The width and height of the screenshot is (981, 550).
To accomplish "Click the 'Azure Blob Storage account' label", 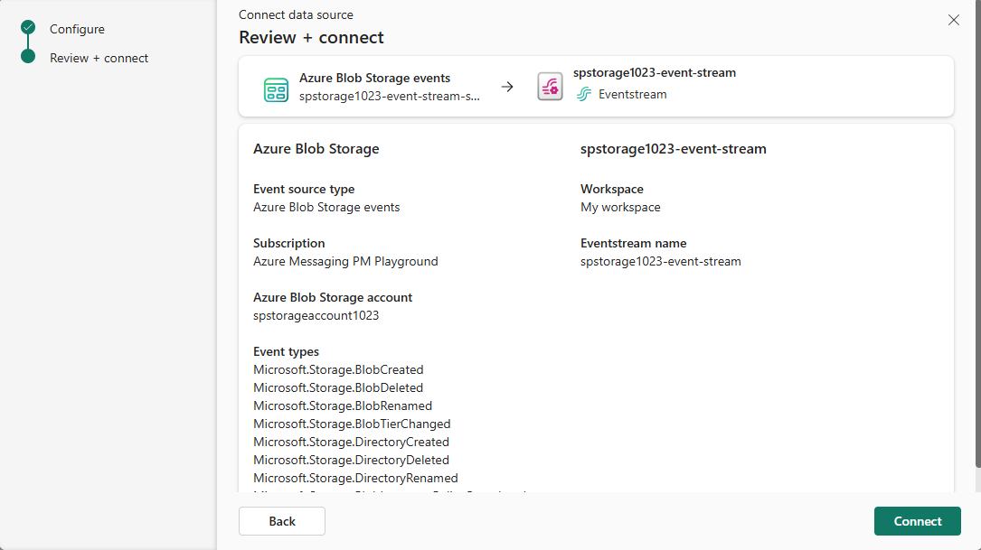I will pos(332,297).
